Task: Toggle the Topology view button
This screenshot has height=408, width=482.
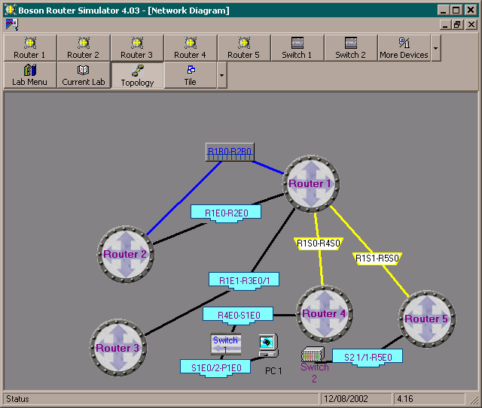Action: (137, 75)
